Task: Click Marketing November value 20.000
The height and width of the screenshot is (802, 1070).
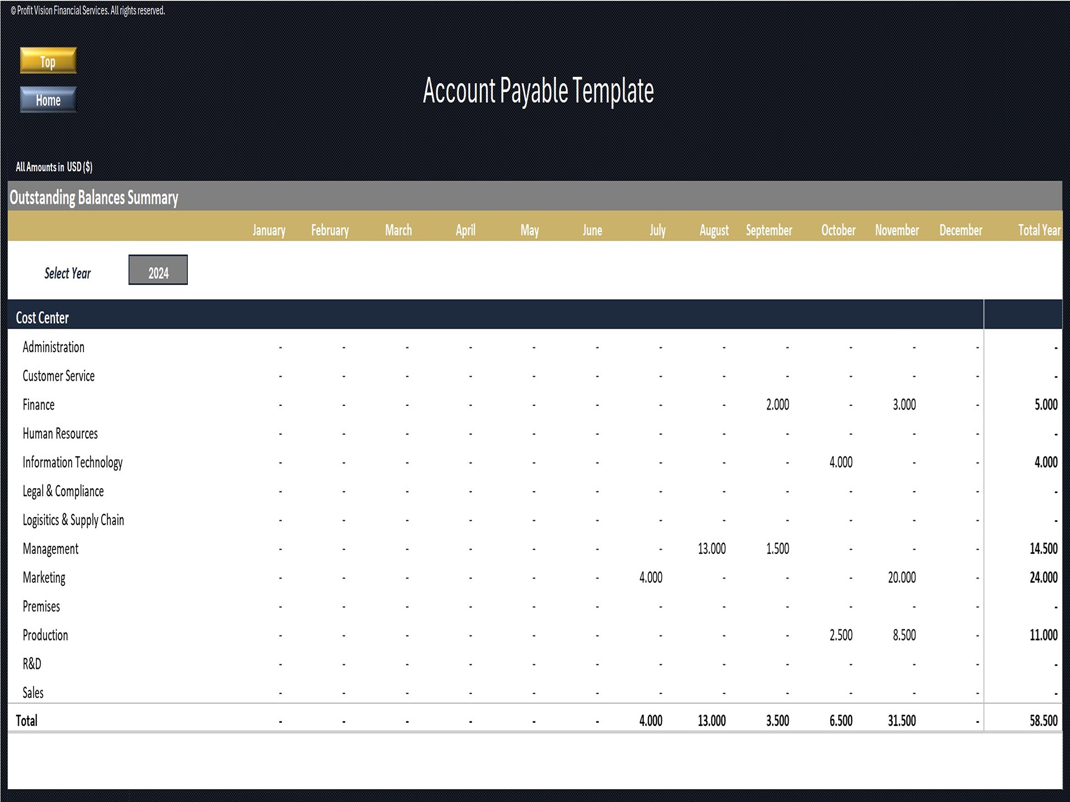Action: pos(901,578)
